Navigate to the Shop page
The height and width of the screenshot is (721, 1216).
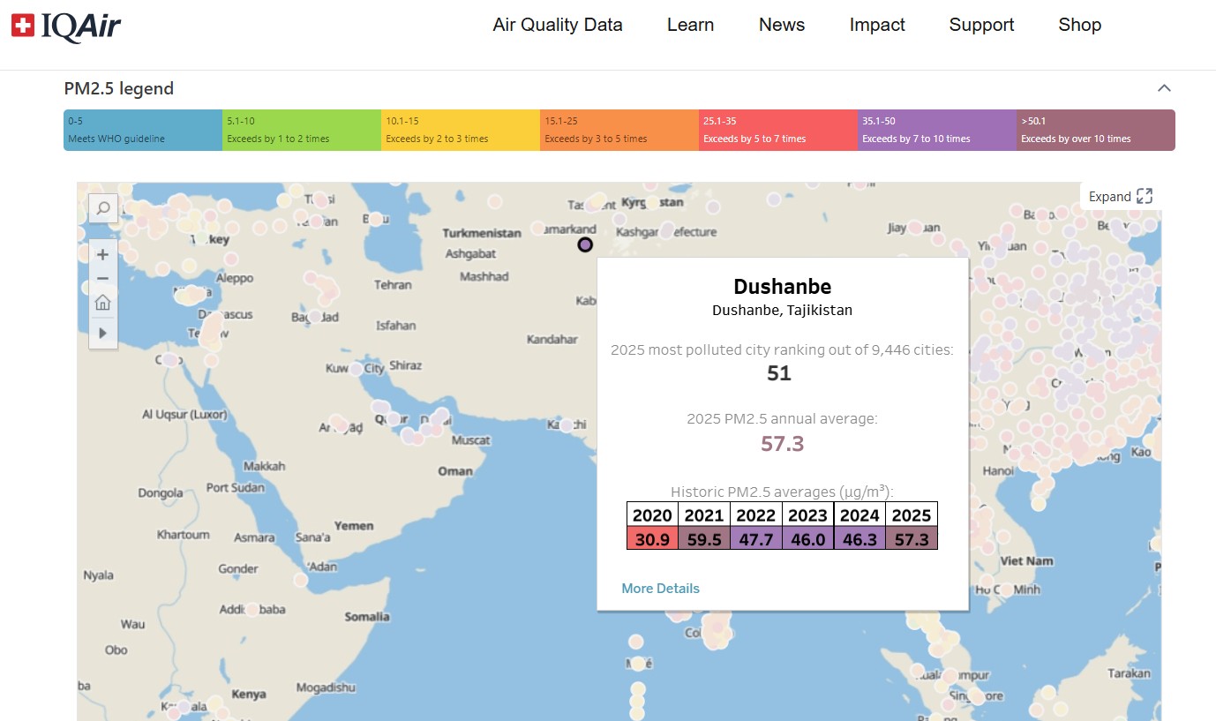(x=1079, y=25)
